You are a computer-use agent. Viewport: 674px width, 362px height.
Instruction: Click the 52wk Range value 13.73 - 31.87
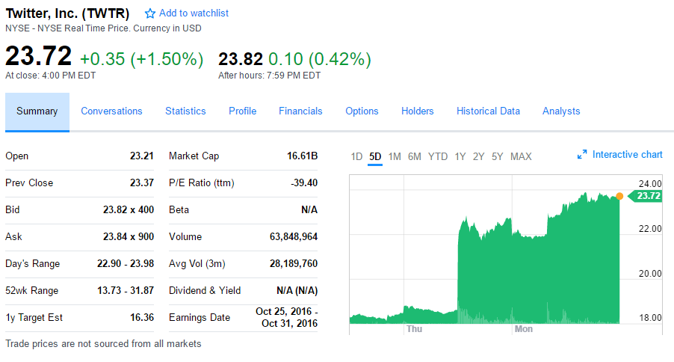(126, 290)
